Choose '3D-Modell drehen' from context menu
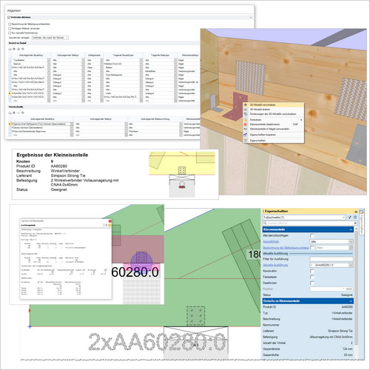The image size is (370, 370). [273, 110]
